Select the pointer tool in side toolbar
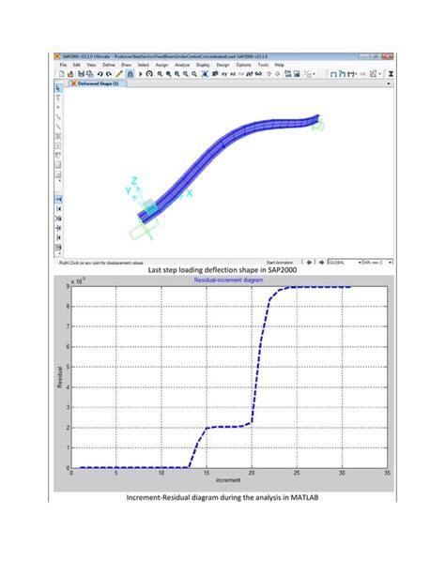445x575 pixels. click(58, 88)
